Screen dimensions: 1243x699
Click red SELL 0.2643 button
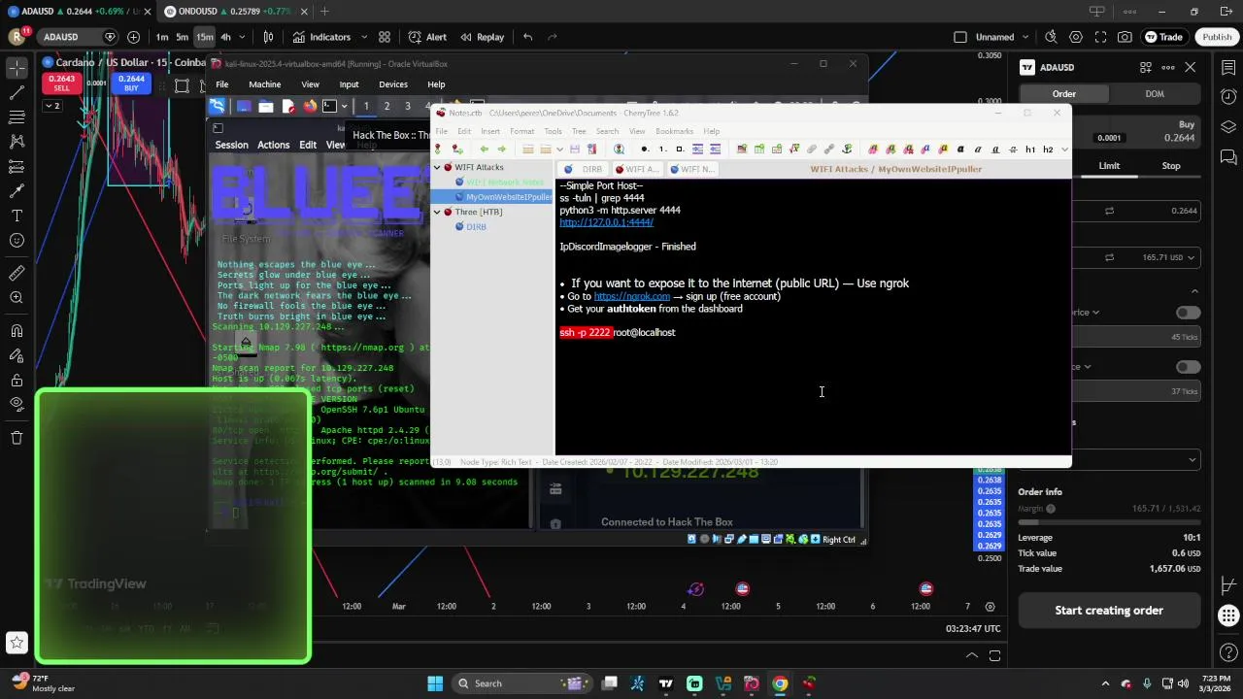pyautogui.click(x=61, y=83)
